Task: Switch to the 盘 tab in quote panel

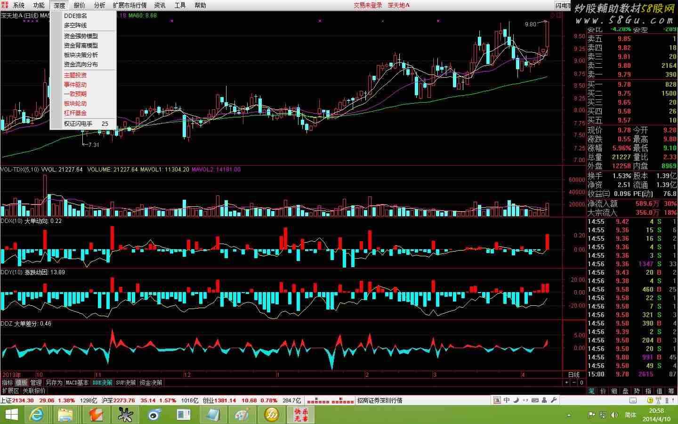Action: pyautogui.click(x=625, y=391)
